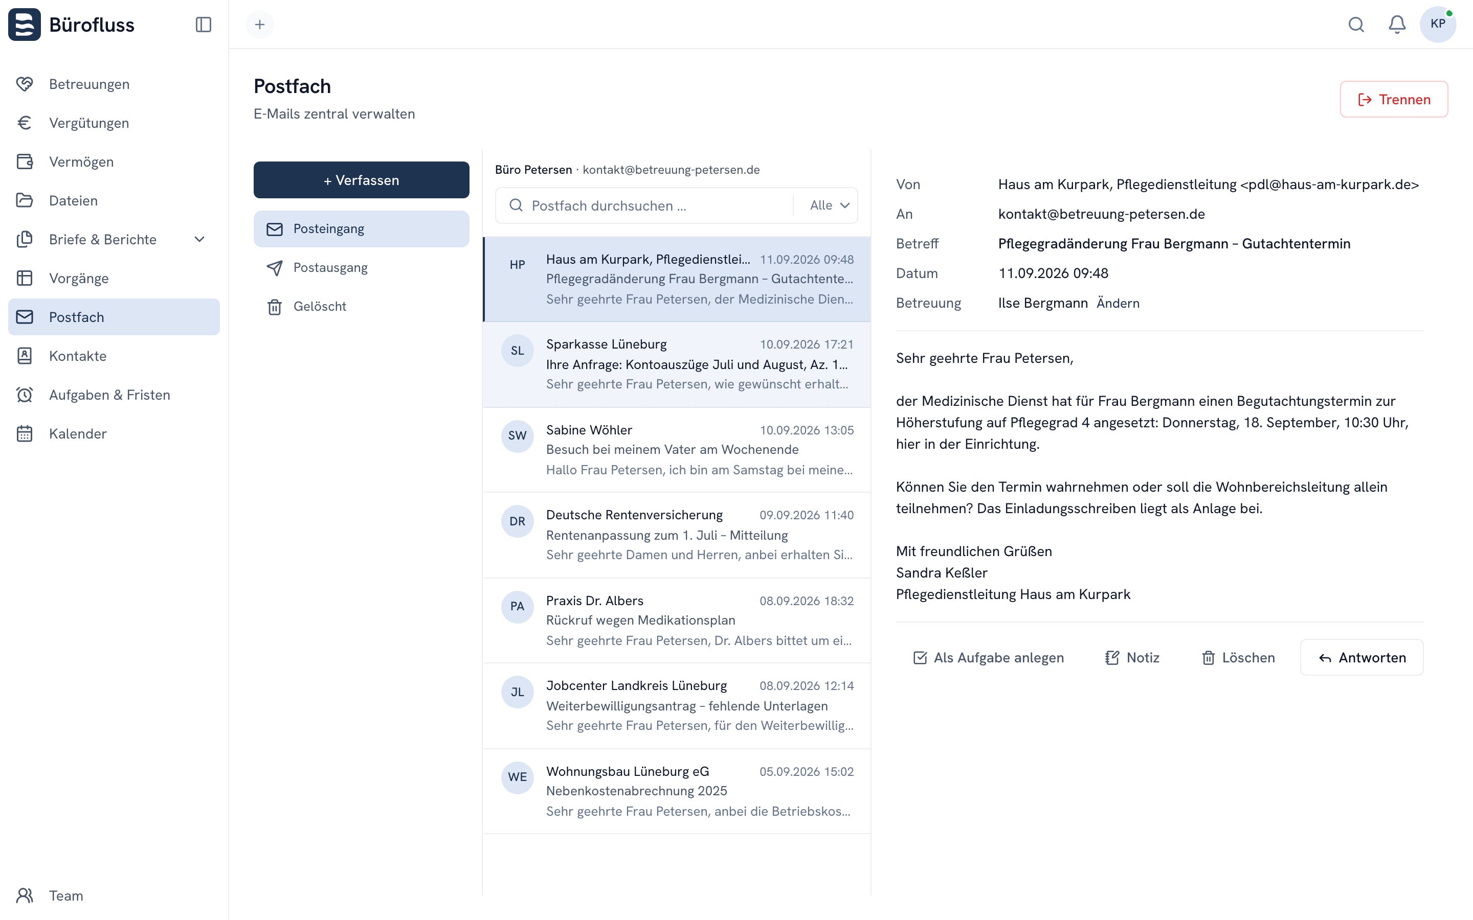Screen dimensions: 1473x920
Task: Click the PA sender avatar
Action: [518, 607]
